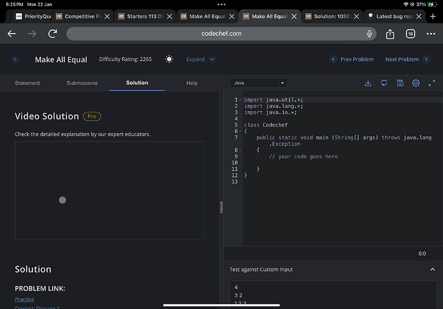The width and height of the screenshot is (443, 309).
Task: Click the video solution player area
Action: coord(109,191)
